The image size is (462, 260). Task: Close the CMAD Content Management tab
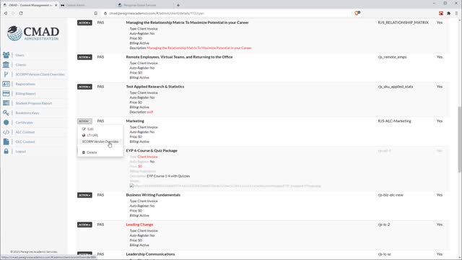tap(56, 5)
